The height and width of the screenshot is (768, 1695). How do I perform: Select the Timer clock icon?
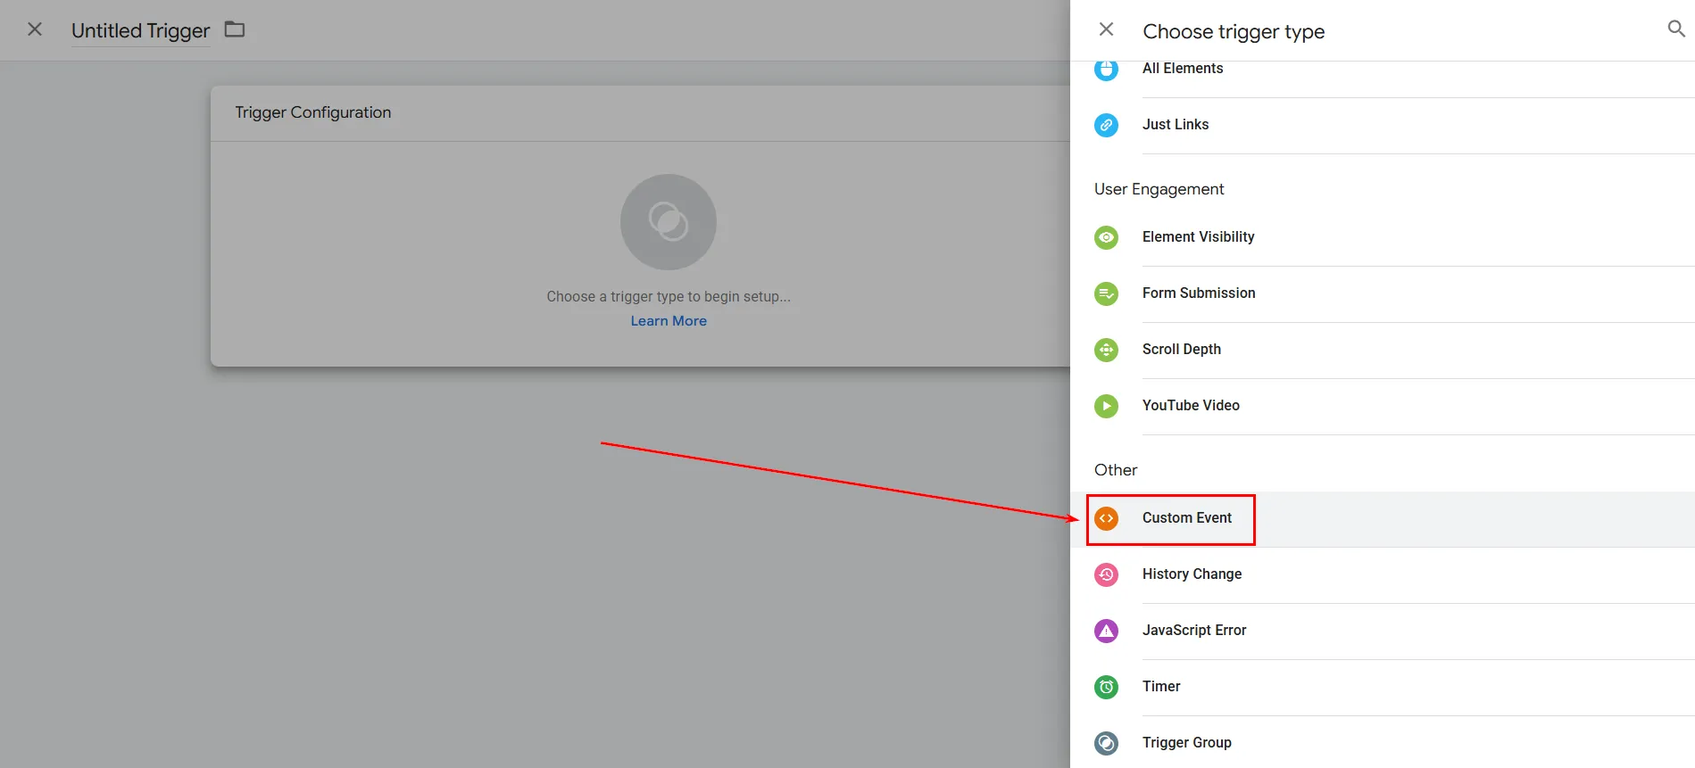pyautogui.click(x=1106, y=687)
